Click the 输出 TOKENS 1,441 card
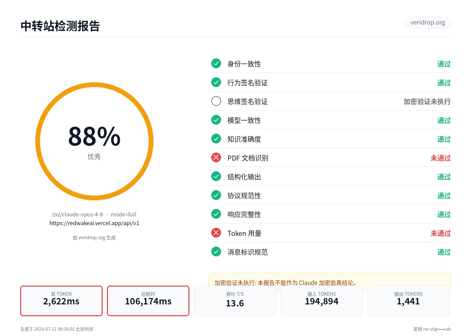 point(408,301)
